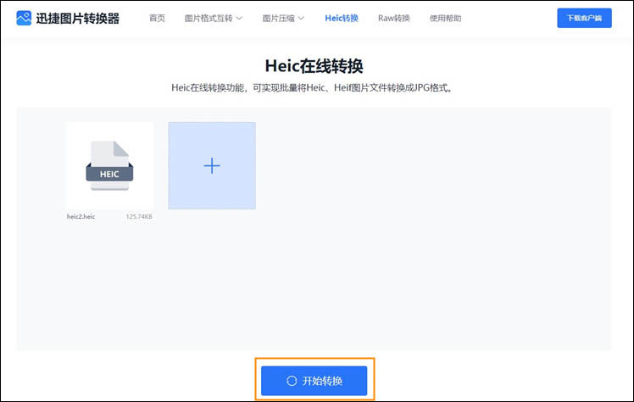Click the 下载客户端 button
The image size is (634, 402).
[x=584, y=18]
